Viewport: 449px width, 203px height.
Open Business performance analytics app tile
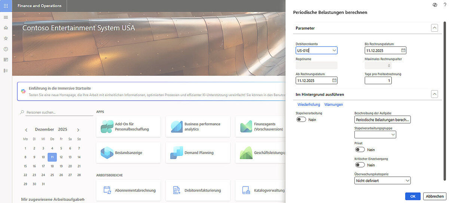coord(198,126)
